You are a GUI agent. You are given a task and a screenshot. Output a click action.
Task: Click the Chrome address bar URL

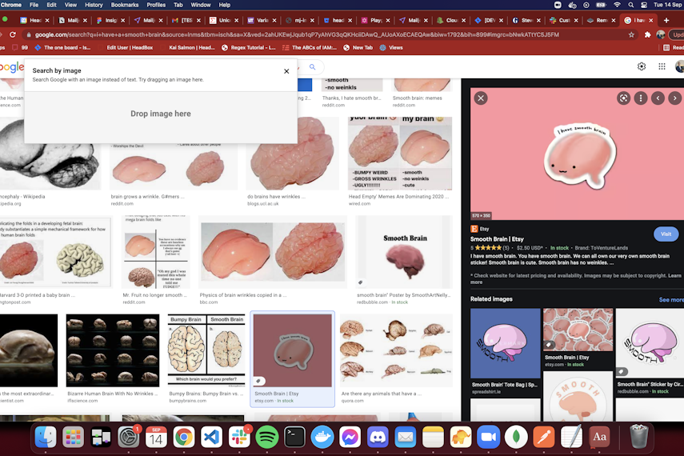pos(297,34)
